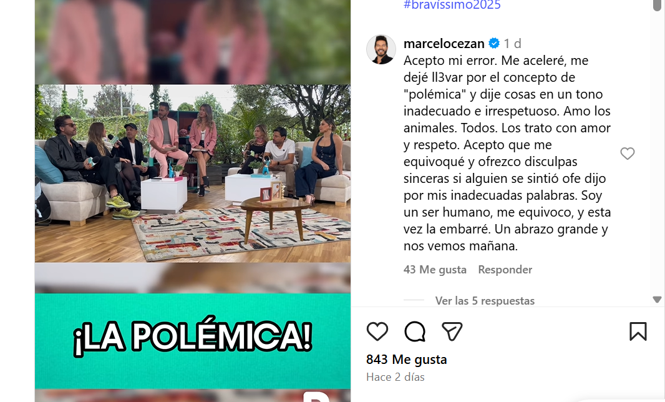Click the 1 d comment timestamp
Image resolution: width=665 pixels, height=402 pixels.
512,43
